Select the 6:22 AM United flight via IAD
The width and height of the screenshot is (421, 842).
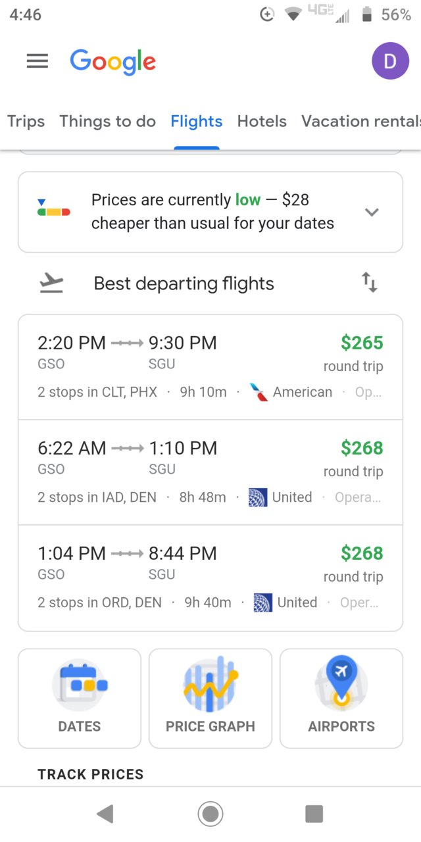[x=210, y=472]
